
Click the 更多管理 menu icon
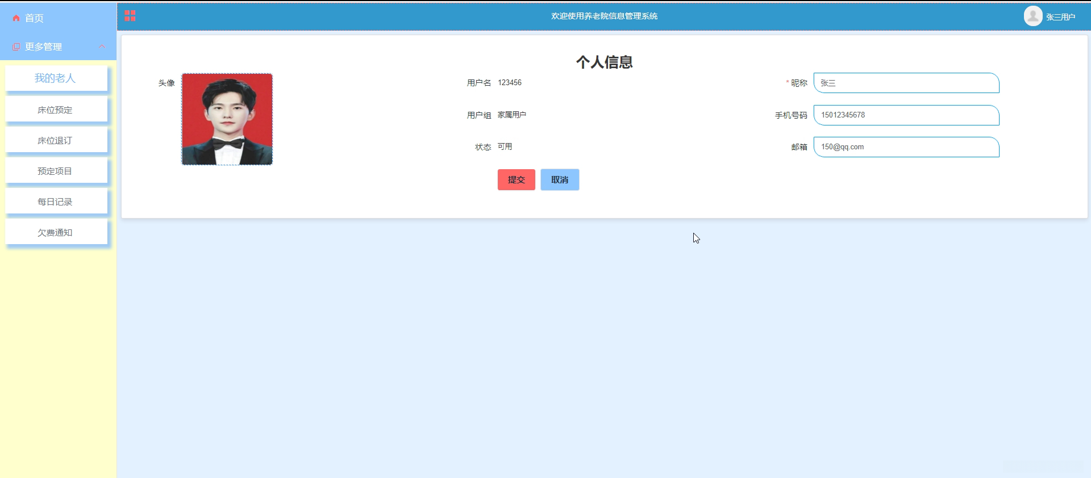point(16,47)
